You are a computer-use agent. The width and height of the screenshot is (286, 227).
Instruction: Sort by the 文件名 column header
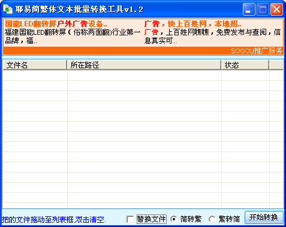[35, 65]
